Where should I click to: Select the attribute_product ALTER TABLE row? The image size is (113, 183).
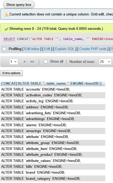[x=53, y=155]
